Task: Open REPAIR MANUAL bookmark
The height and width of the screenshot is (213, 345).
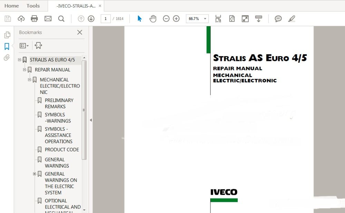Action: [52, 70]
